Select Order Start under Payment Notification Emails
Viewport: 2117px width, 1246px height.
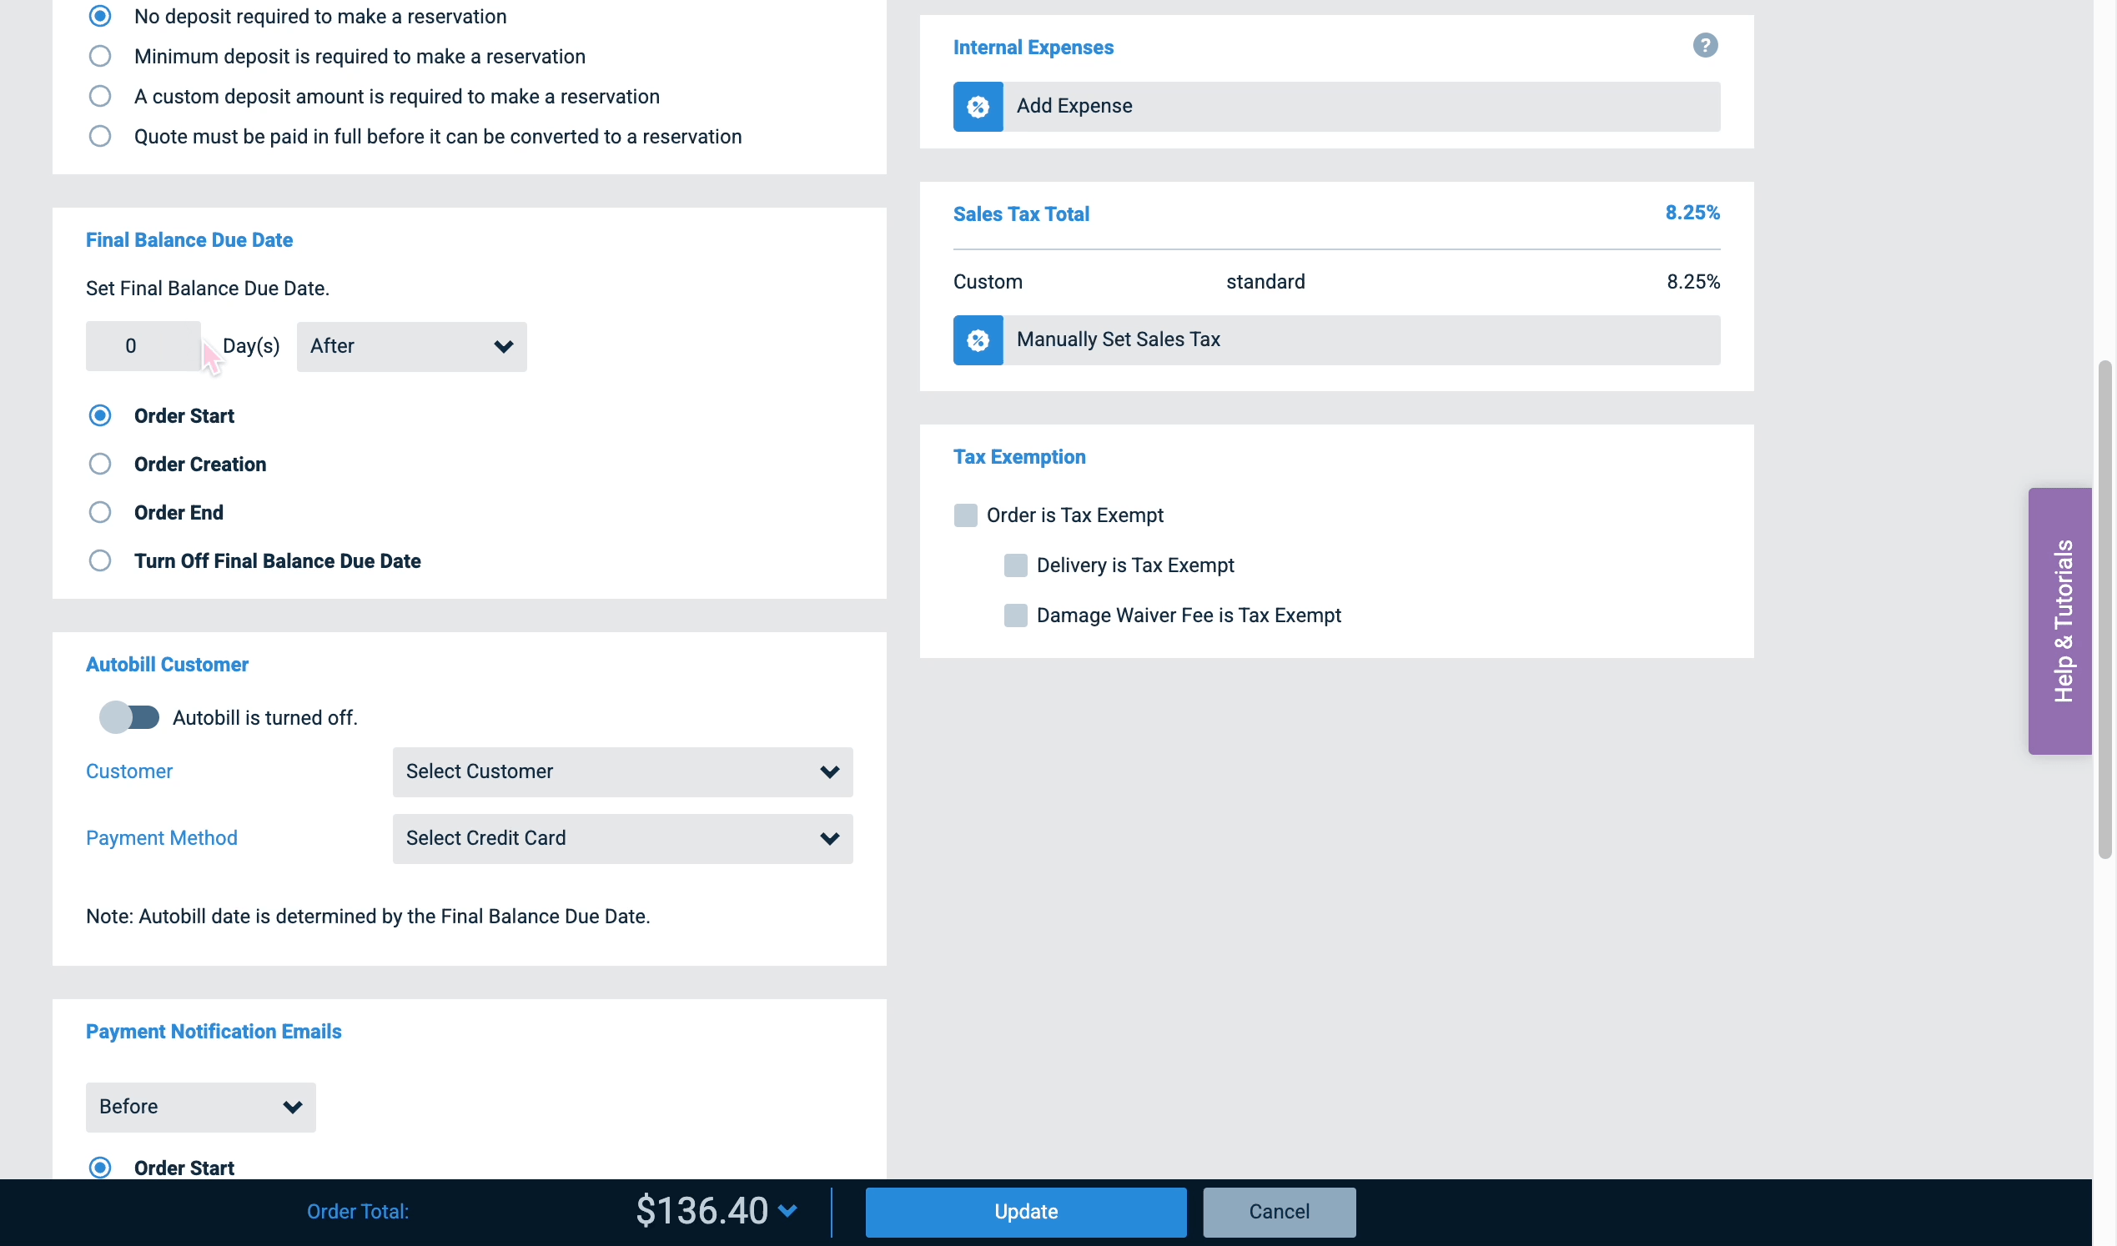point(100,1167)
